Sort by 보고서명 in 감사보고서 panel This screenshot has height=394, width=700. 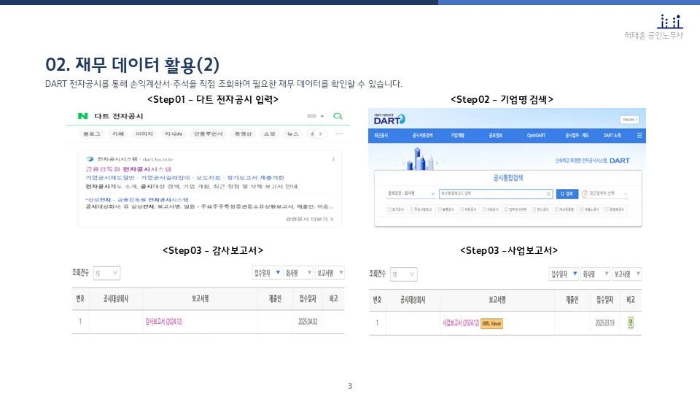330,273
